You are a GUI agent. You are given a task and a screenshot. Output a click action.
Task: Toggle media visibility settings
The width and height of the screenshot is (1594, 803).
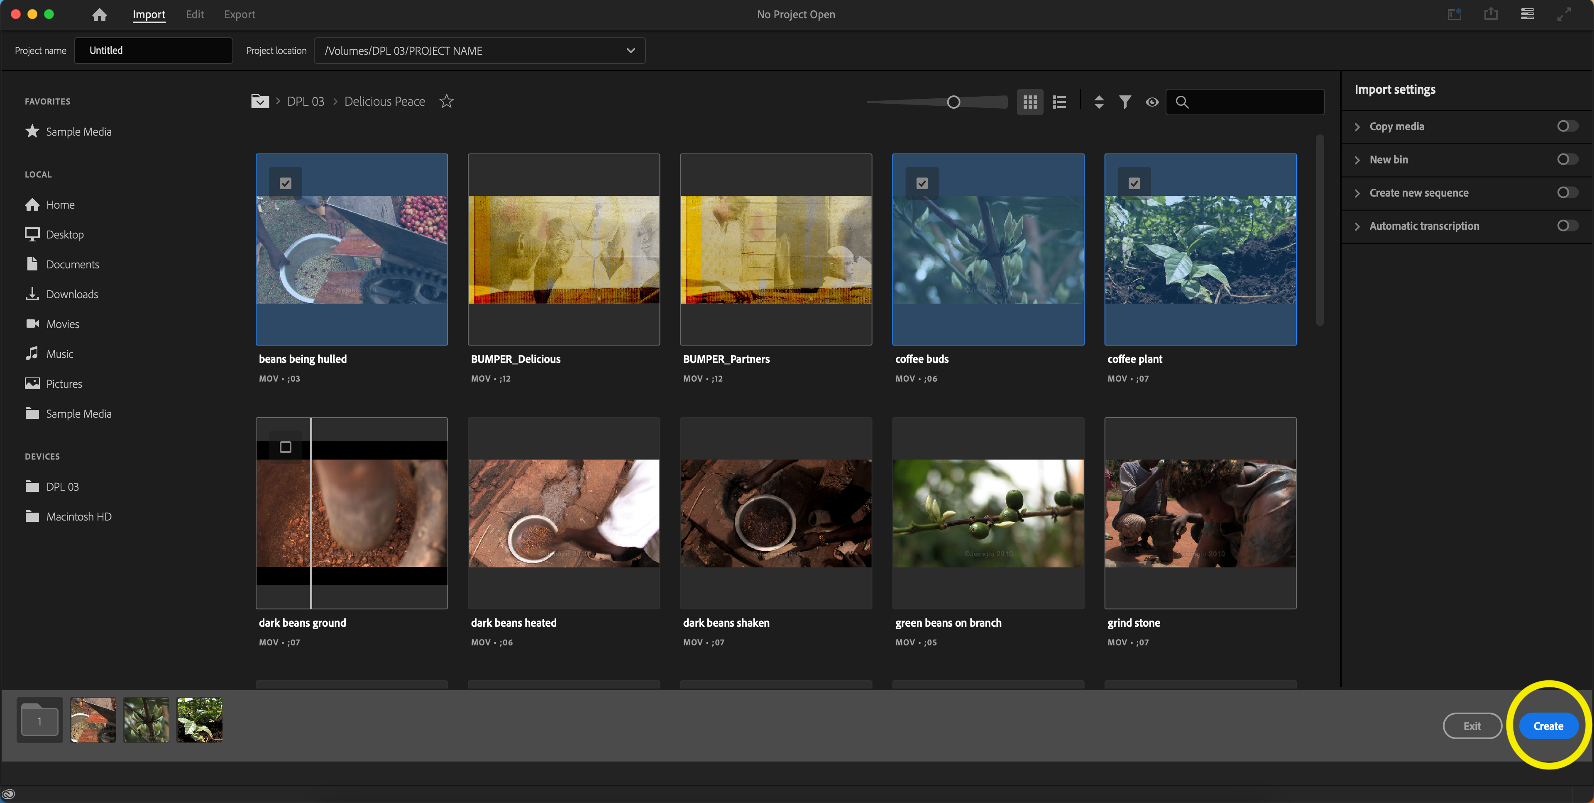tap(1152, 100)
